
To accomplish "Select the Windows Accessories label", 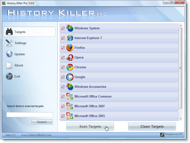I will 90,87.
